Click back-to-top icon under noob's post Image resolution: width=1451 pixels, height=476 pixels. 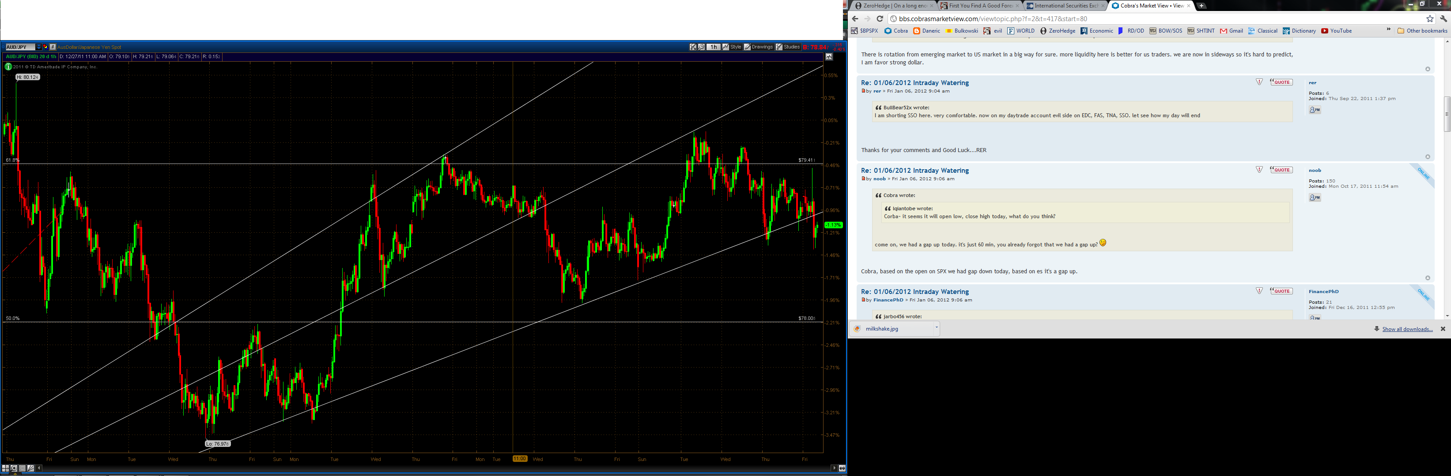point(1427,278)
